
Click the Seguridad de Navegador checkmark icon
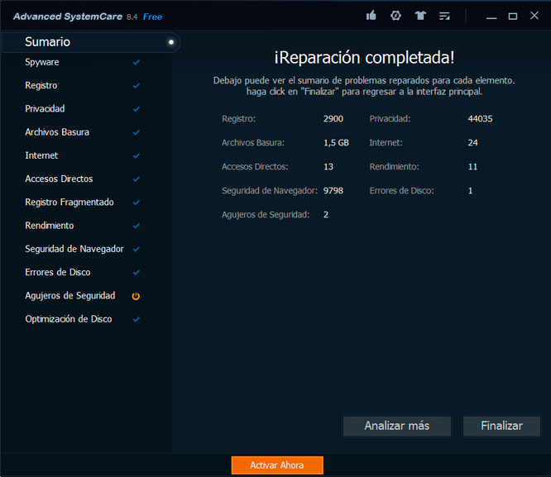[137, 249]
